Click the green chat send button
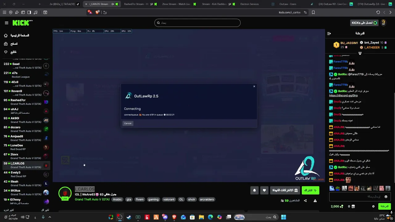 [x=384, y=206]
